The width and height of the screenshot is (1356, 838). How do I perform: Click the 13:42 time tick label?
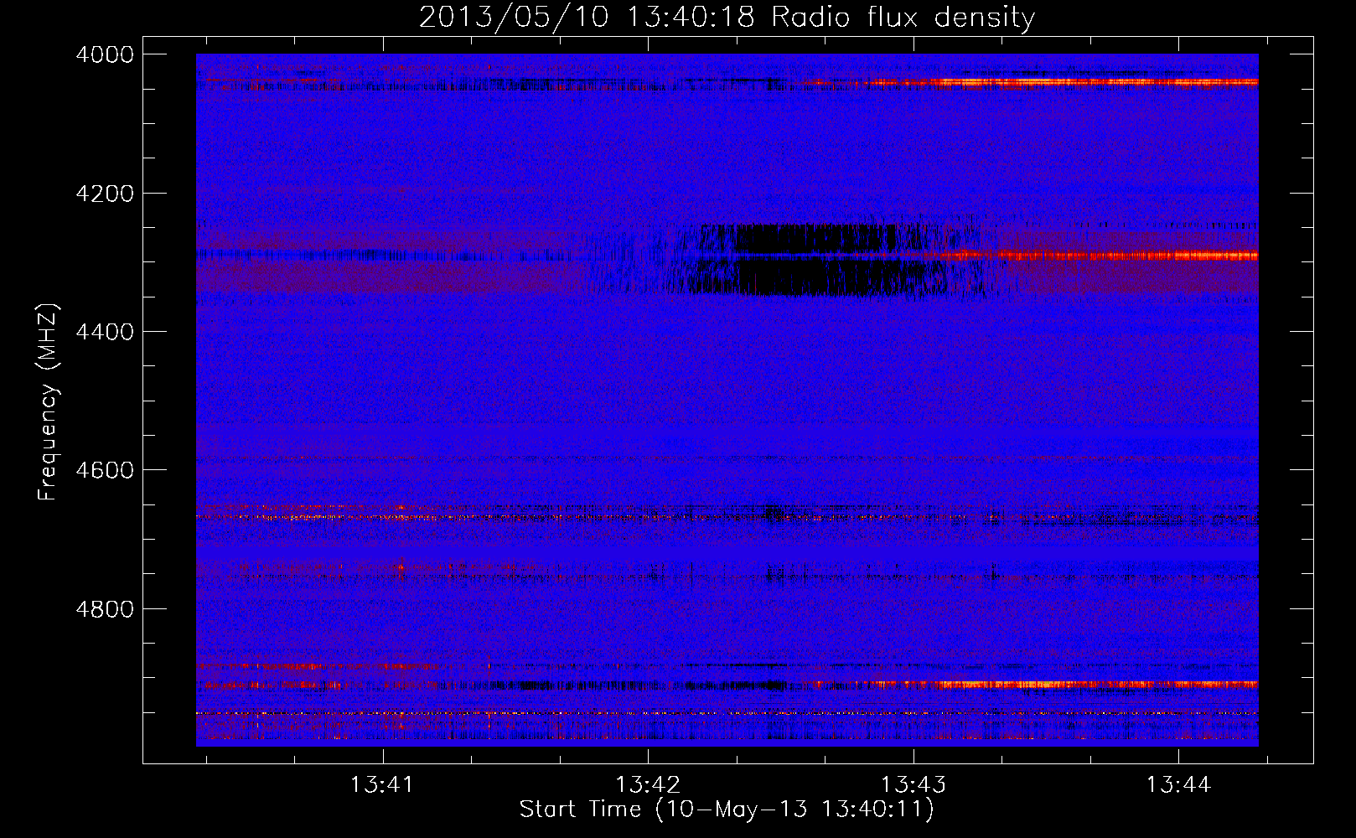click(647, 785)
